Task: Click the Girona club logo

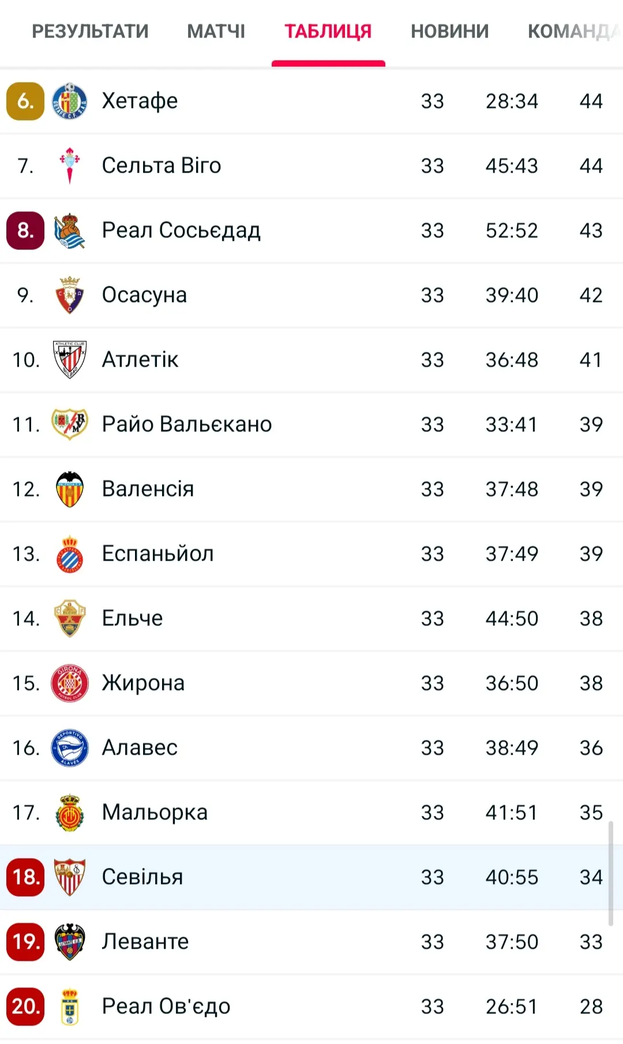Action: click(70, 683)
